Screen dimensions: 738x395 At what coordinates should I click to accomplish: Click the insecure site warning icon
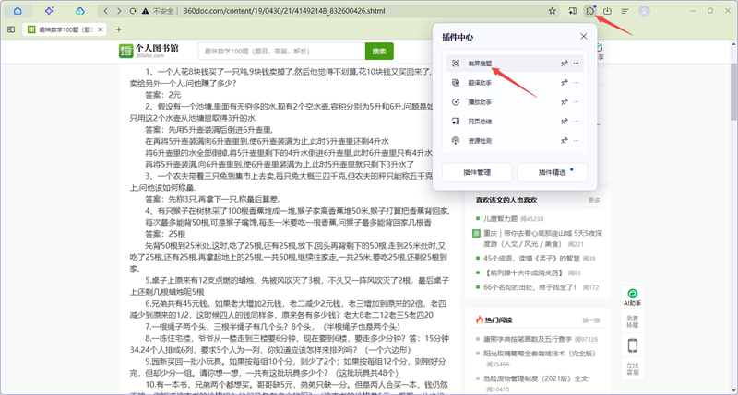146,11
